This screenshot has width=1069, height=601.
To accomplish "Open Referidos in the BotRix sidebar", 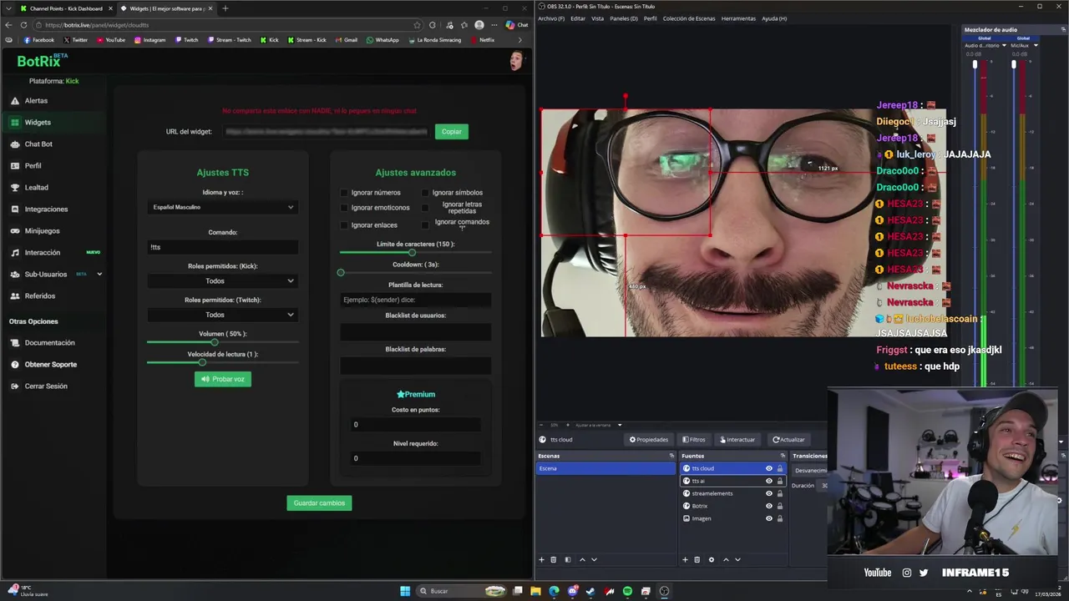I will (x=39, y=295).
